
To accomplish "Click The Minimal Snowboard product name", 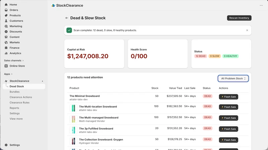I will pos(84,96).
